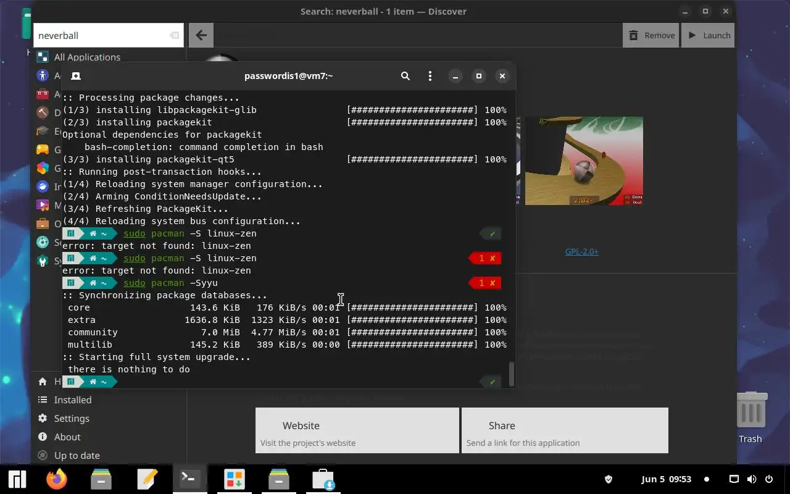Open the Trash desktop icon
Viewport: 790px width, 494px height.
(750, 417)
